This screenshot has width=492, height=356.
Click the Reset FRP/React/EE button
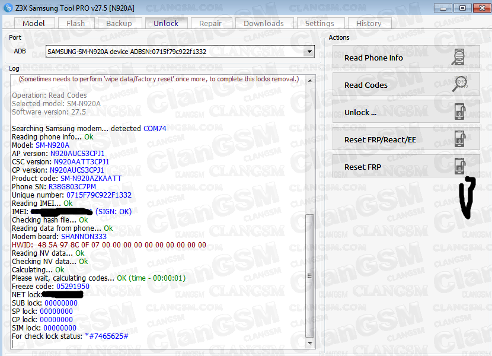point(406,139)
